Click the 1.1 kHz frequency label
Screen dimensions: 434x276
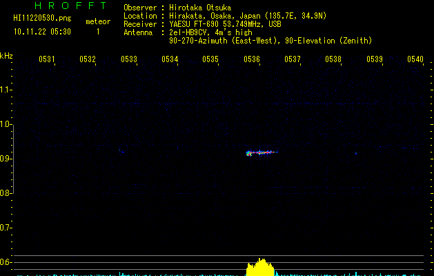pos(6,90)
